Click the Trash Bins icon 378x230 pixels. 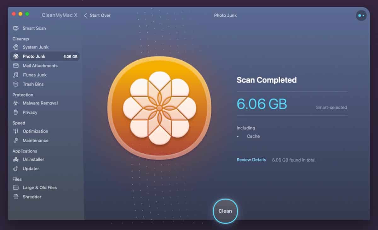(x=16, y=84)
